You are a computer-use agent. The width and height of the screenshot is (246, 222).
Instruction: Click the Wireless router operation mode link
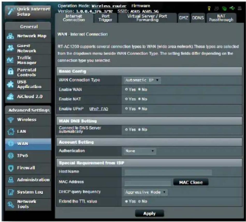109,6
